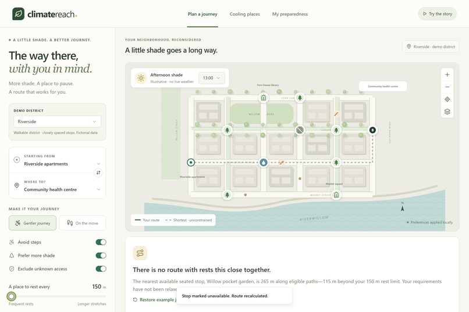Open the map layers control
This screenshot has width=469, height=312.
(x=447, y=112)
